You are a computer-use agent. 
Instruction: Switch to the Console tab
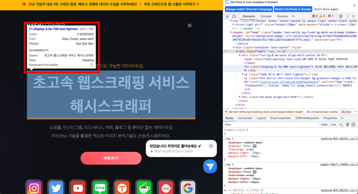tap(266, 16)
